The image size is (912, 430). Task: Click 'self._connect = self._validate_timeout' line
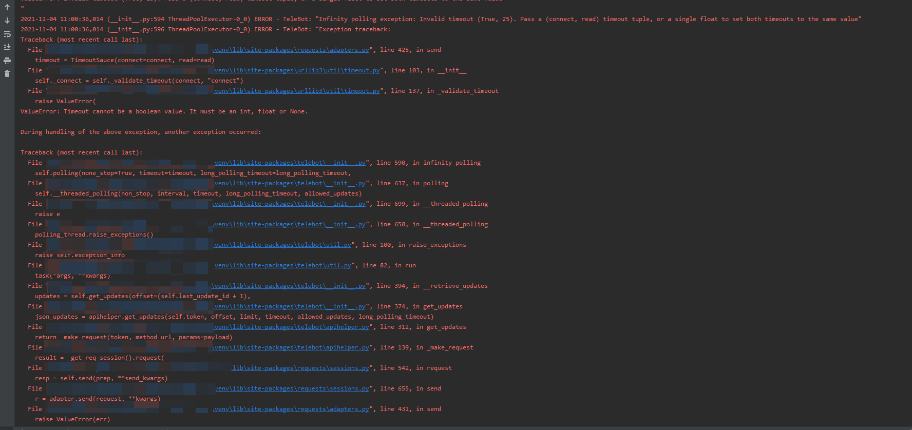coord(139,81)
